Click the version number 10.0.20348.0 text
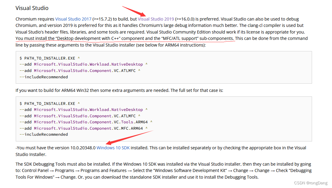 81,147
